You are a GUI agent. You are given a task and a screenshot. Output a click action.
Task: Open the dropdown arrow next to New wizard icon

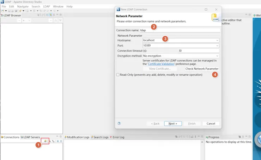[x=6, y=11]
